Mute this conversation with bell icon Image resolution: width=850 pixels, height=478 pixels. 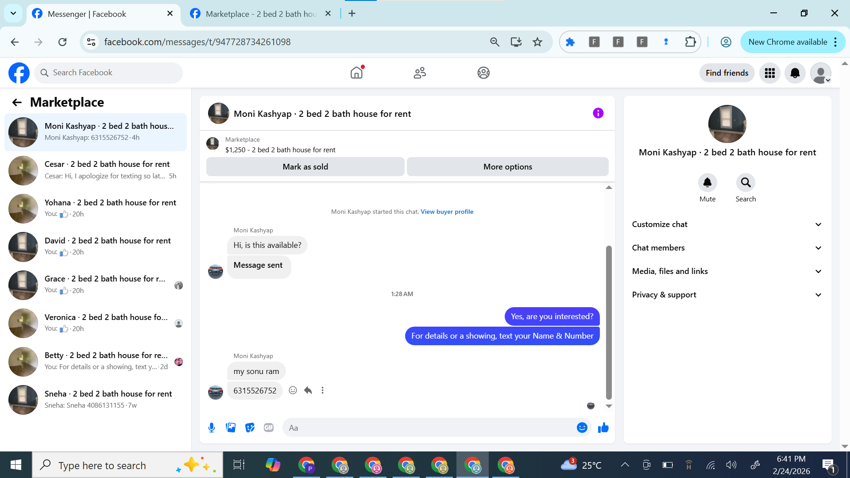click(x=707, y=183)
